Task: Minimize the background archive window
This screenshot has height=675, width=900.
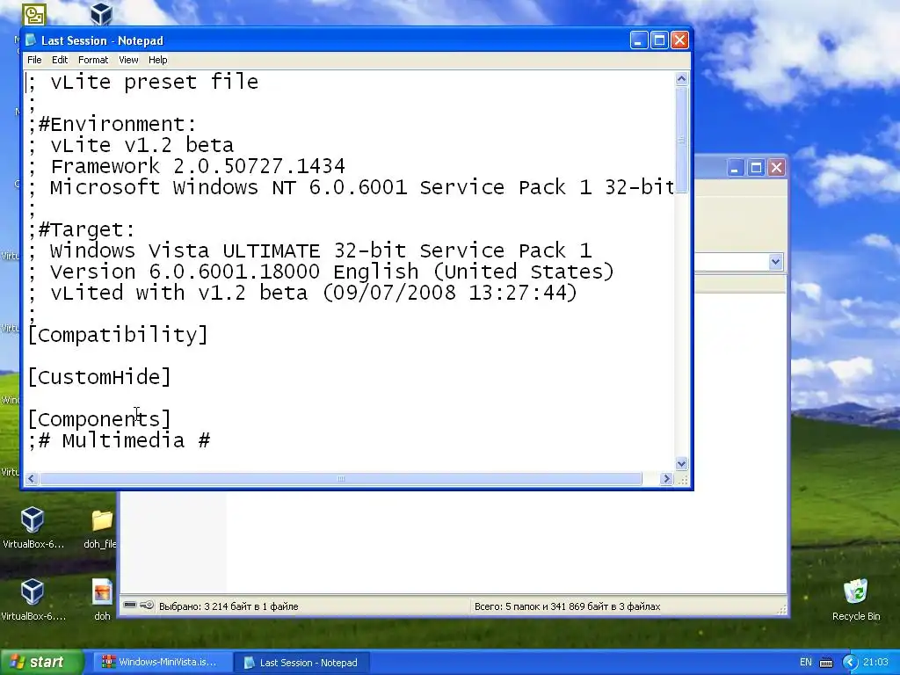Action: click(736, 168)
